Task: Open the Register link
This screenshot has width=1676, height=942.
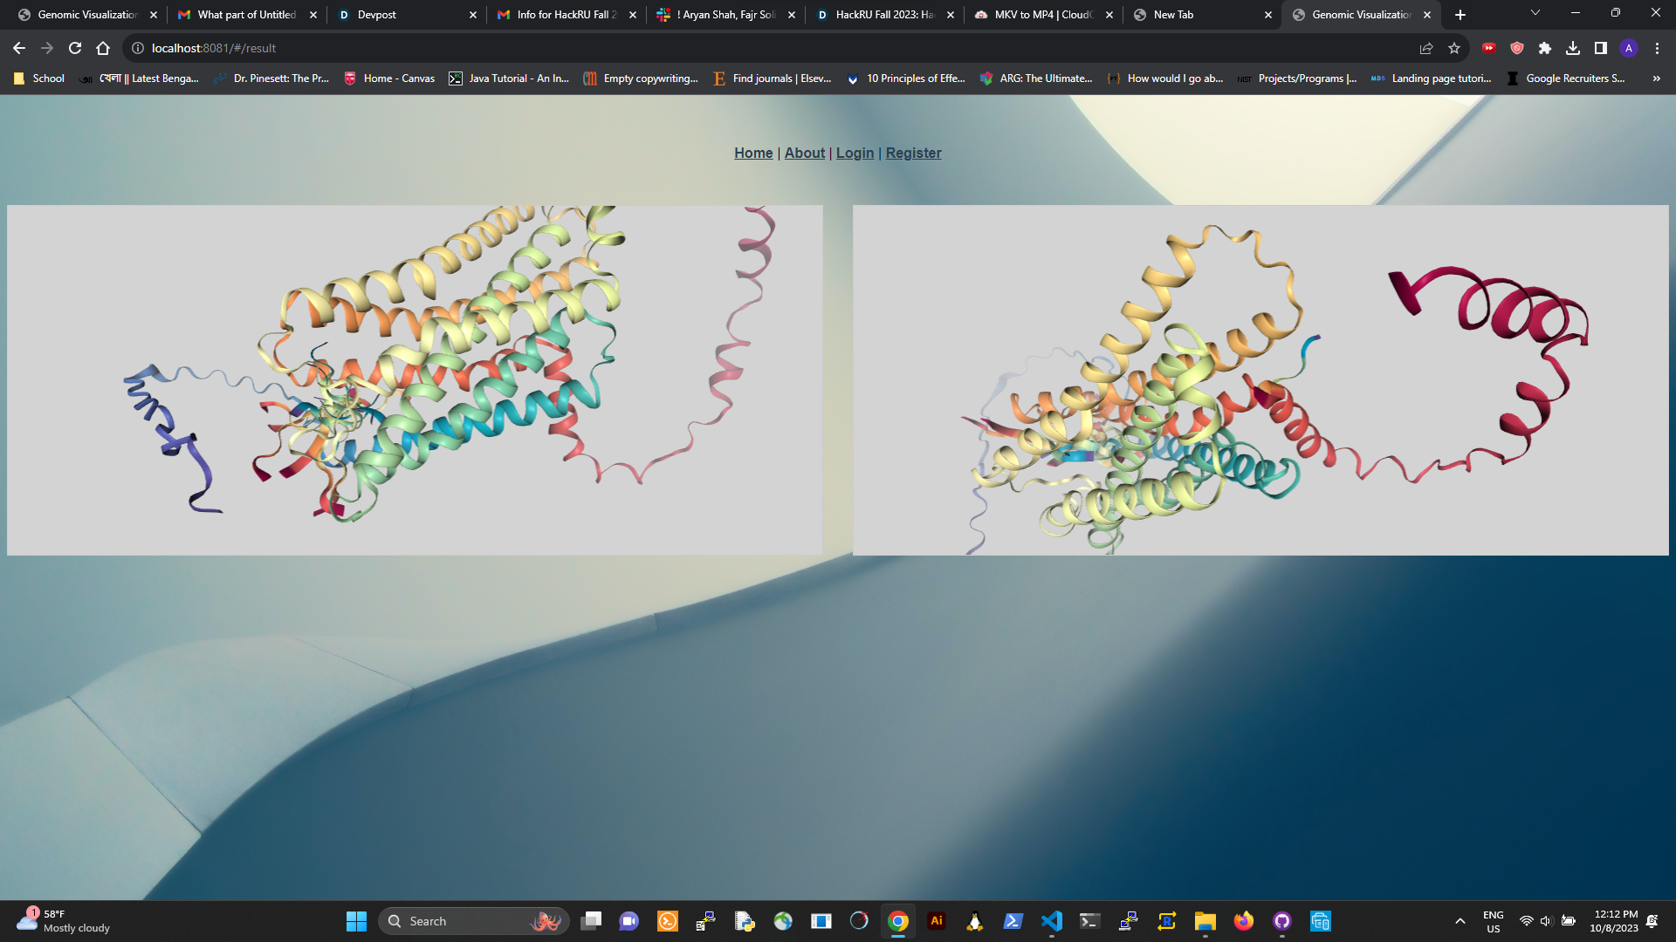Action: 913,153
